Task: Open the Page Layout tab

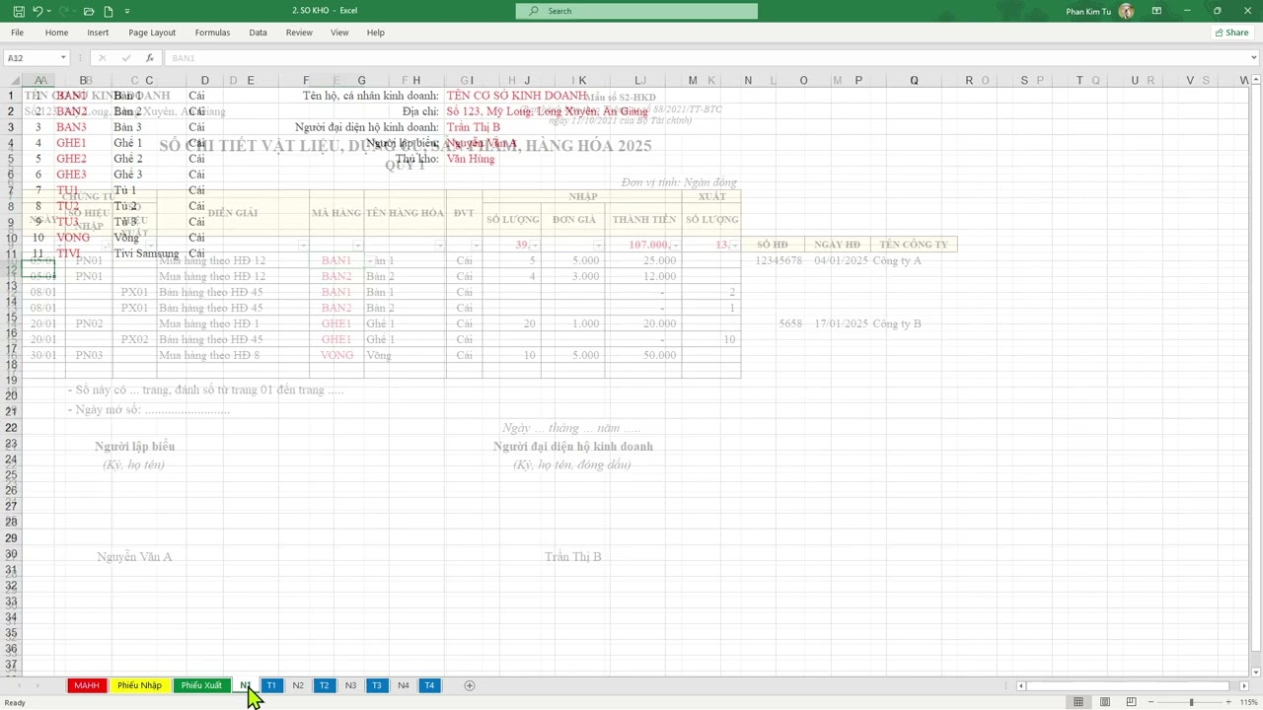Action: (152, 33)
